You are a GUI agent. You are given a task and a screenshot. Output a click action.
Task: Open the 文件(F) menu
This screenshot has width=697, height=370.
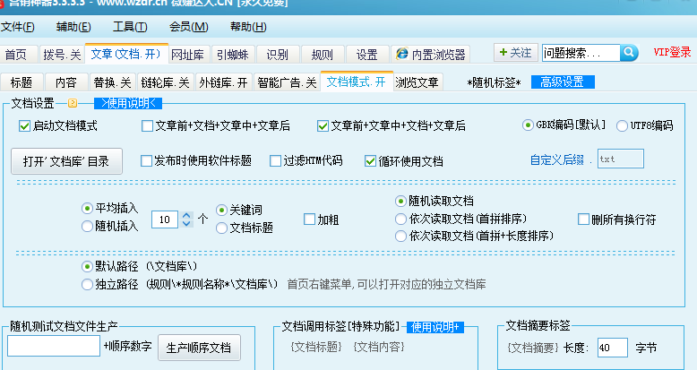18,27
